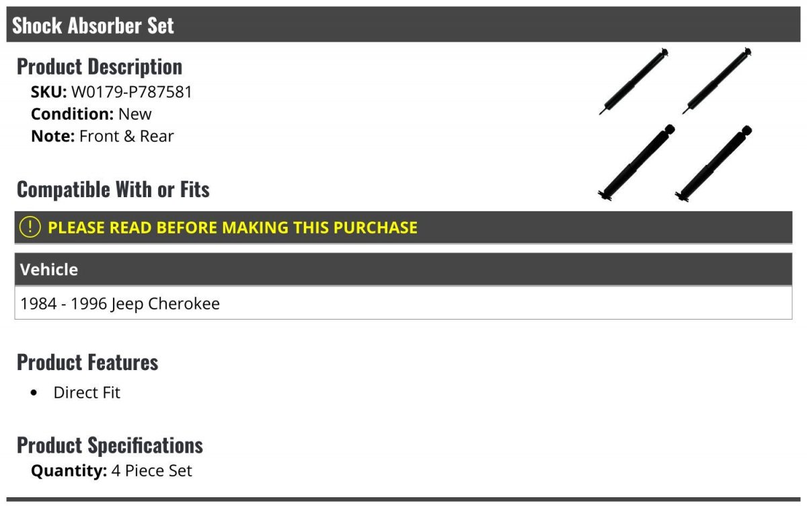This screenshot has height=508, width=807.
Task: Click the PLEASE READ BEFORE MAKING THIS PURCHASE banner
Action: pos(403,227)
